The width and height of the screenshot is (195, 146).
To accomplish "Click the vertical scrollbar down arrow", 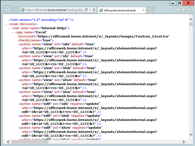I will pos(191,136).
